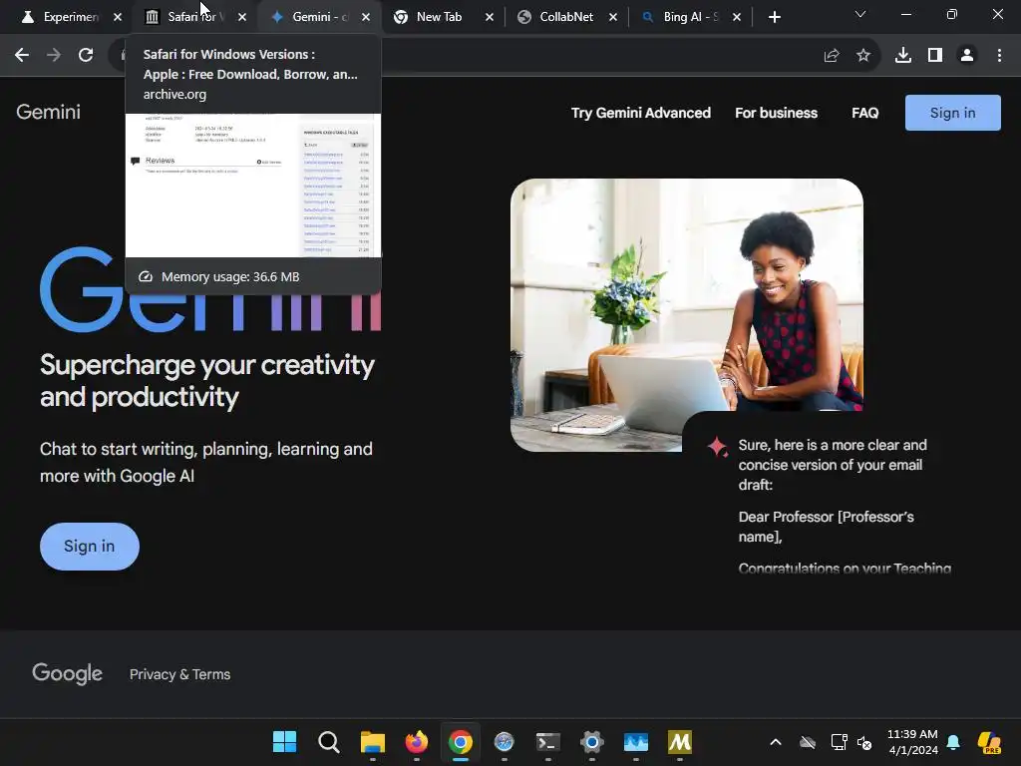Open the Settings gear in taskbar
Screen dimensions: 1021x766
(592, 742)
